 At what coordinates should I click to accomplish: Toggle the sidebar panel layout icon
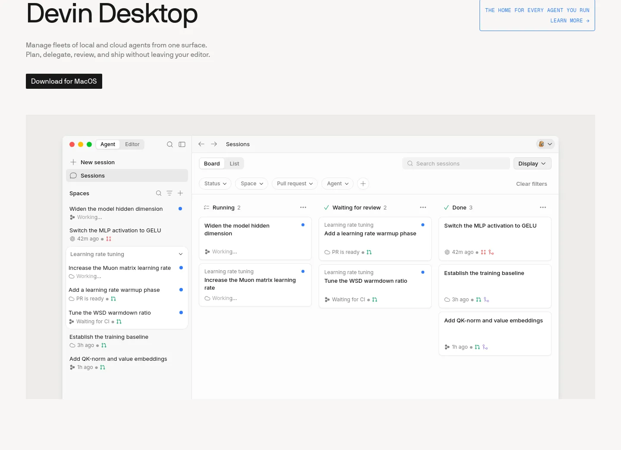[x=182, y=144]
